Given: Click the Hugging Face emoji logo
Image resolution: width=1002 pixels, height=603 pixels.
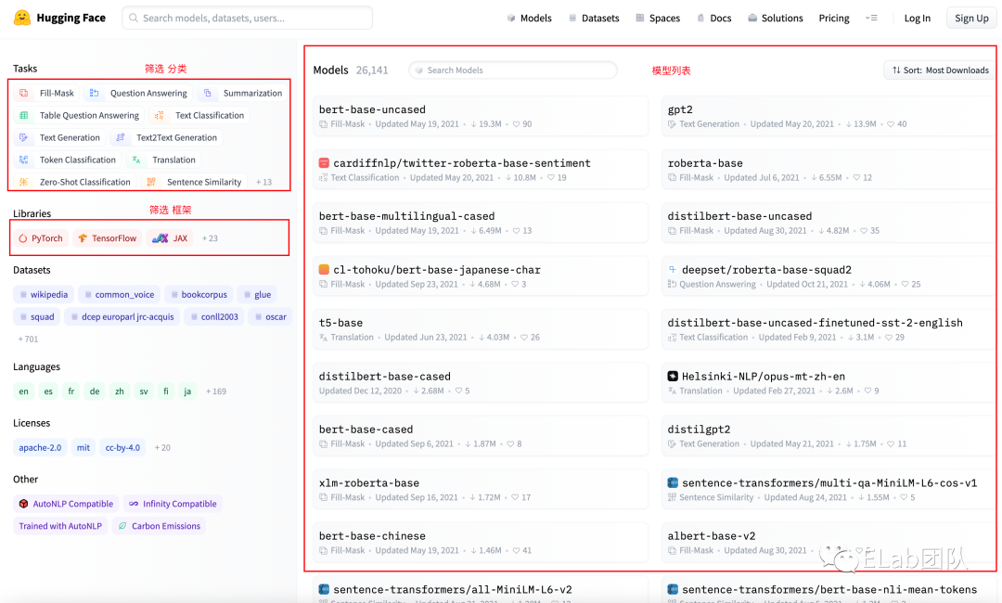Looking at the screenshot, I should [x=22, y=18].
